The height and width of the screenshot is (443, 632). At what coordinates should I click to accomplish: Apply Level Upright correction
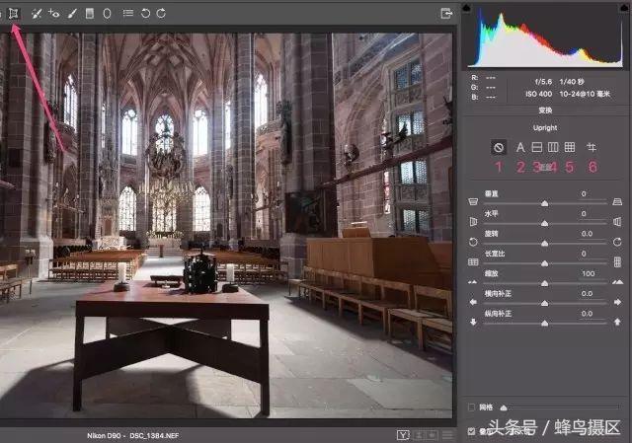[537, 147]
